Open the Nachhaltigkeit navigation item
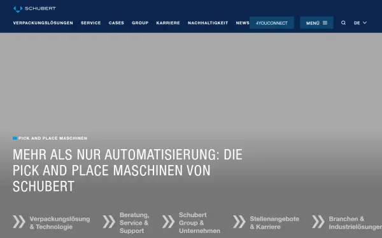The width and height of the screenshot is (382, 238). point(208,23)
